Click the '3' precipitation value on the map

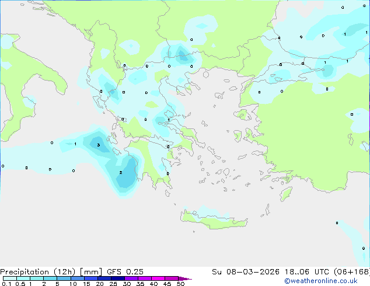coord(99,145)
